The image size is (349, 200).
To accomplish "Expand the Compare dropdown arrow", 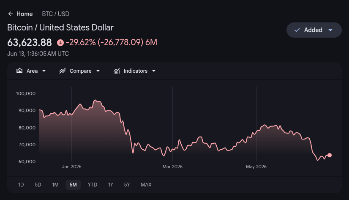I will click(98, 71).
